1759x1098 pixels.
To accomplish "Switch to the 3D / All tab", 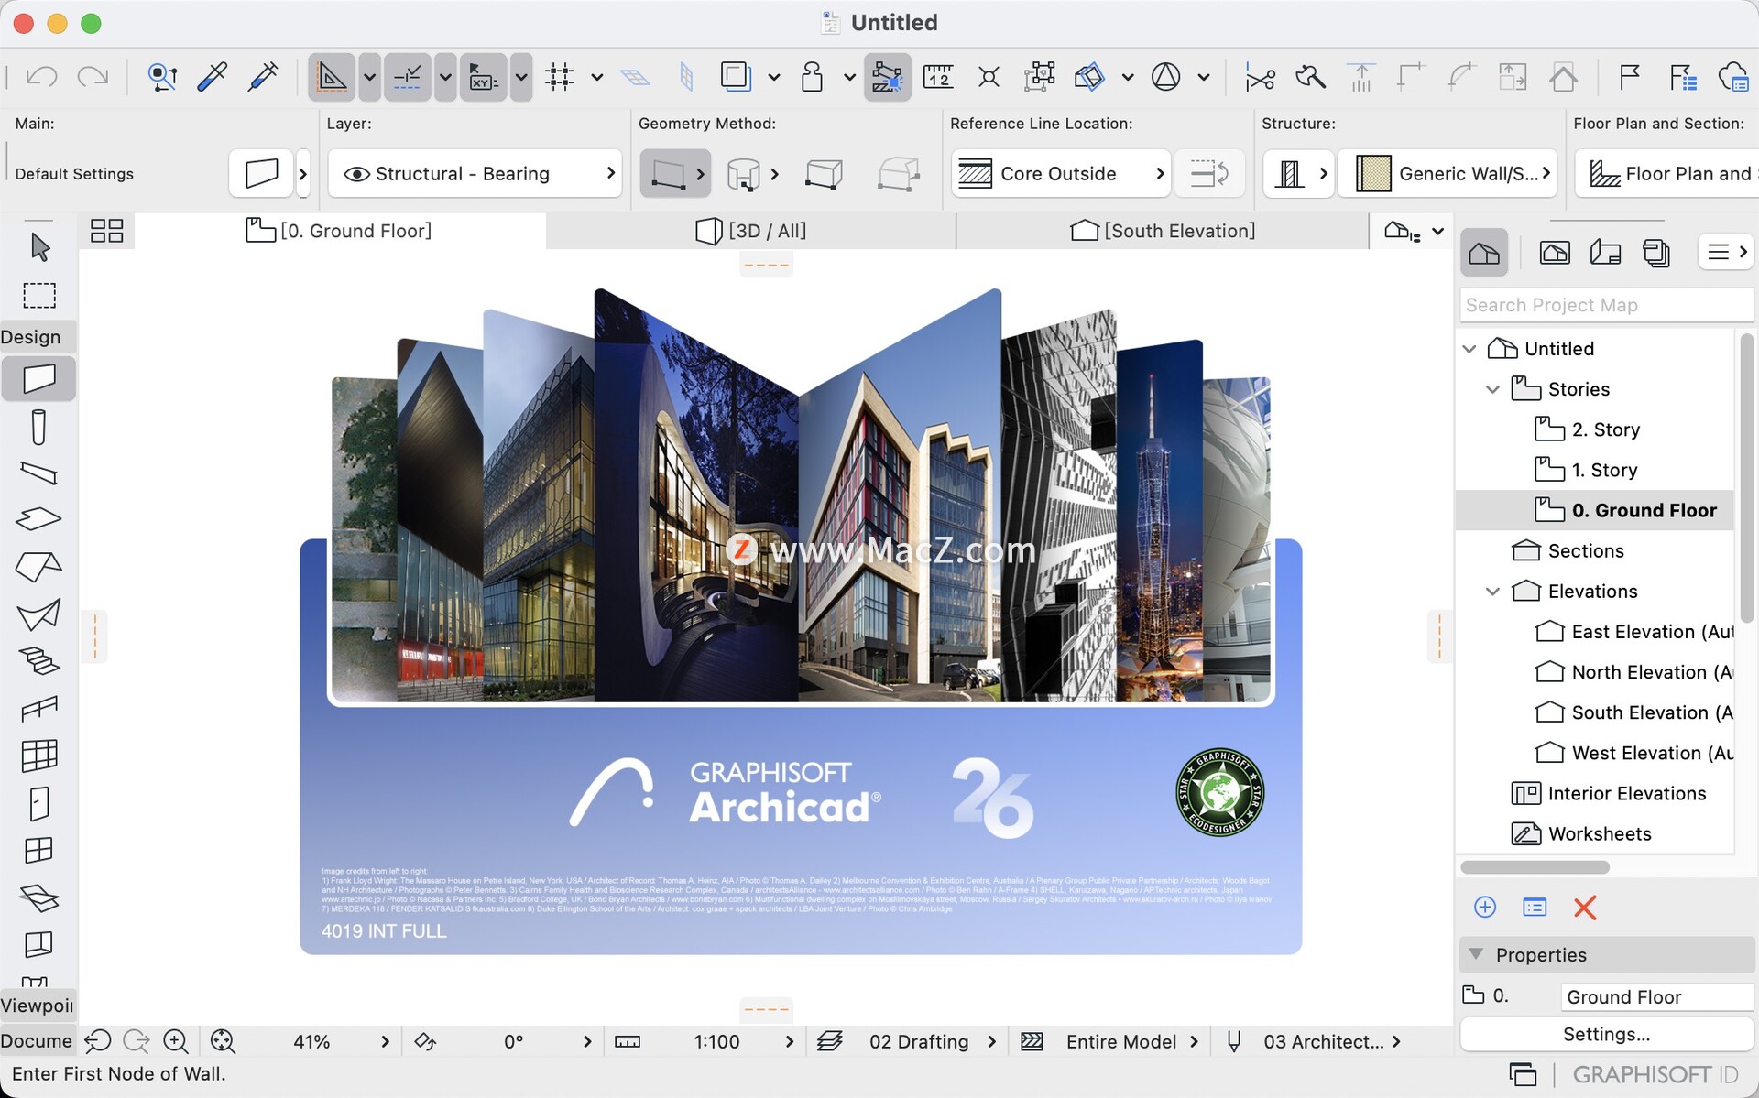I will point(750,231).
